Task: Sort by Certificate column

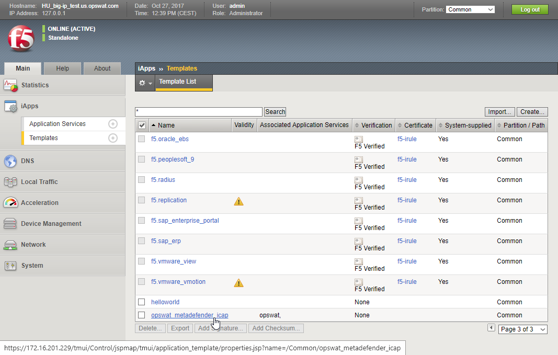Action: point(415,125)
